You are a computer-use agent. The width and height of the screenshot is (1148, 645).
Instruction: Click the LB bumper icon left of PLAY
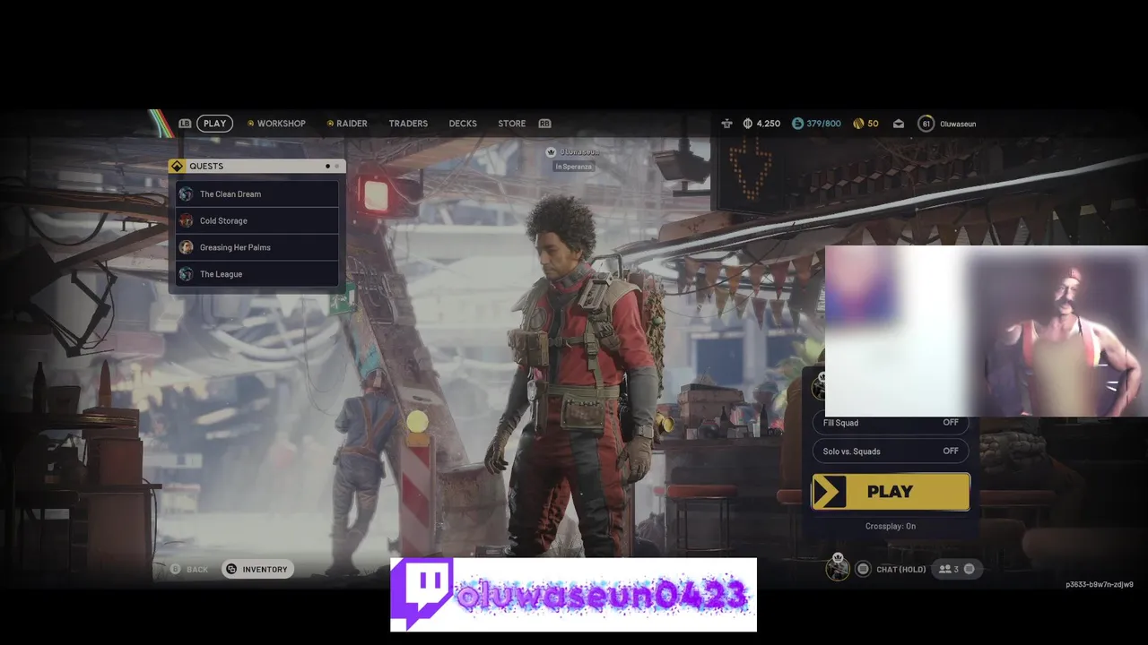[x=185, y=124]
